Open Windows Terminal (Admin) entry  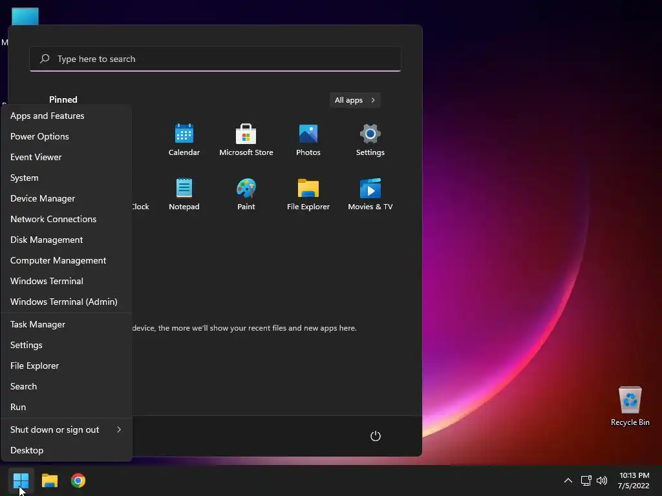pyautogui.click(x=67, y=302)
